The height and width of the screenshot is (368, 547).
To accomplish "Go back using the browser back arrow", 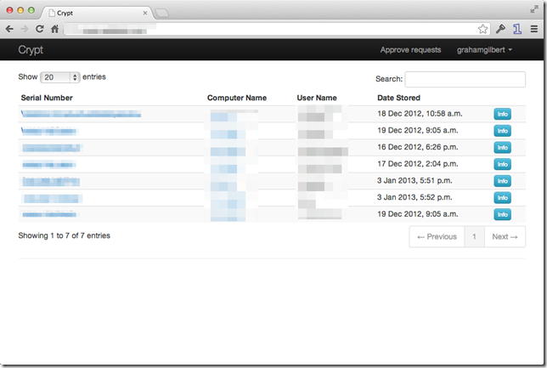I will pyautogui.click(x=9, y=29).
